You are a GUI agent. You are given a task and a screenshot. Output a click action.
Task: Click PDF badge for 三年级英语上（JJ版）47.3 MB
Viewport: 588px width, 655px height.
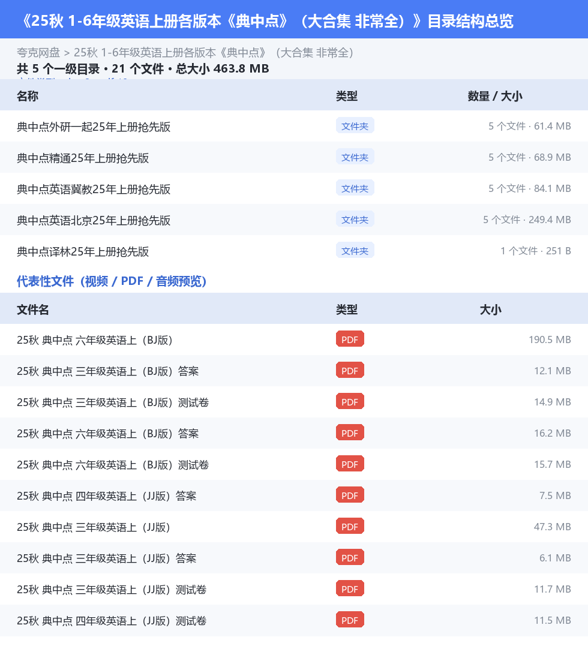pyautogui.click(x=350, y=527)
